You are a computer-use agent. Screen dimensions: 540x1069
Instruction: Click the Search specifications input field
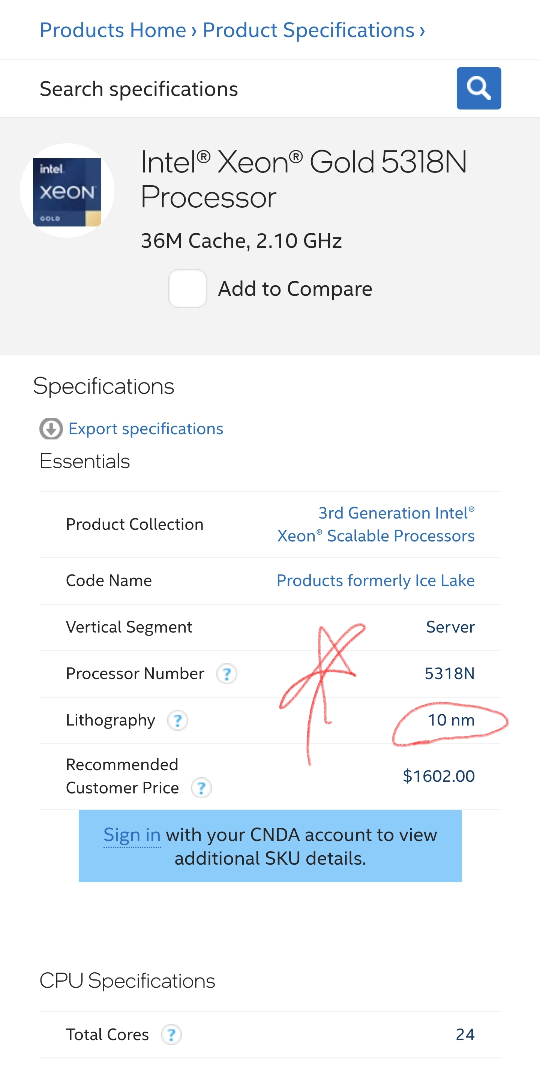pos(245,89)
